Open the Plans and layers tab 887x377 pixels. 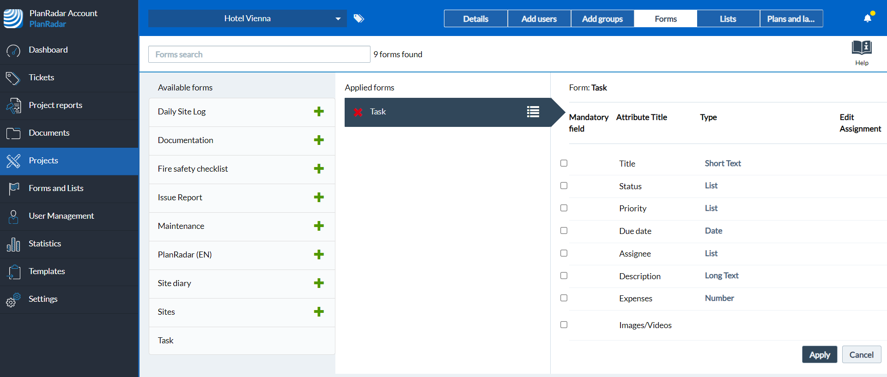coord(791,18)
